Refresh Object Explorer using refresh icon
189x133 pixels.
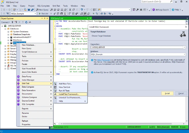pos(26,22)
